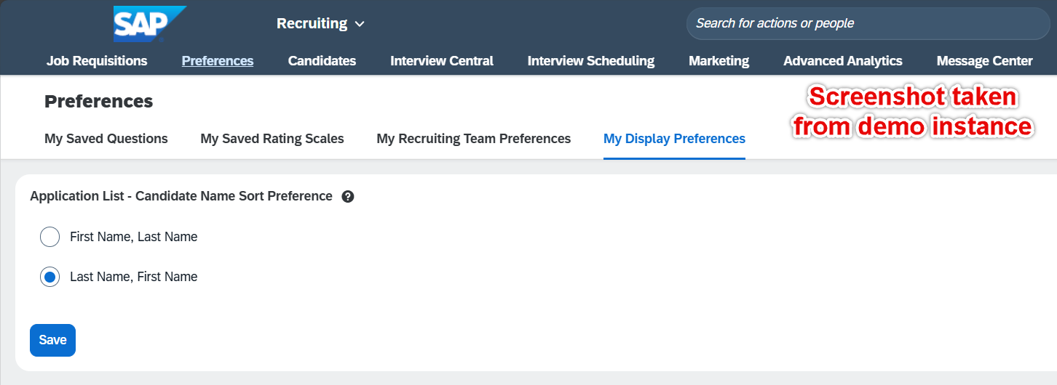Focus the Search for actions or people field

868,23
